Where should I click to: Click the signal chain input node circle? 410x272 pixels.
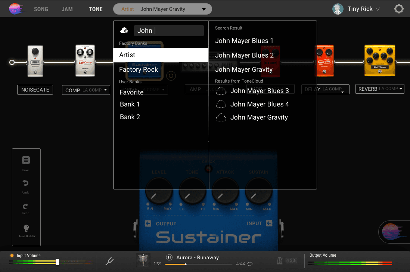pos(12,62)
